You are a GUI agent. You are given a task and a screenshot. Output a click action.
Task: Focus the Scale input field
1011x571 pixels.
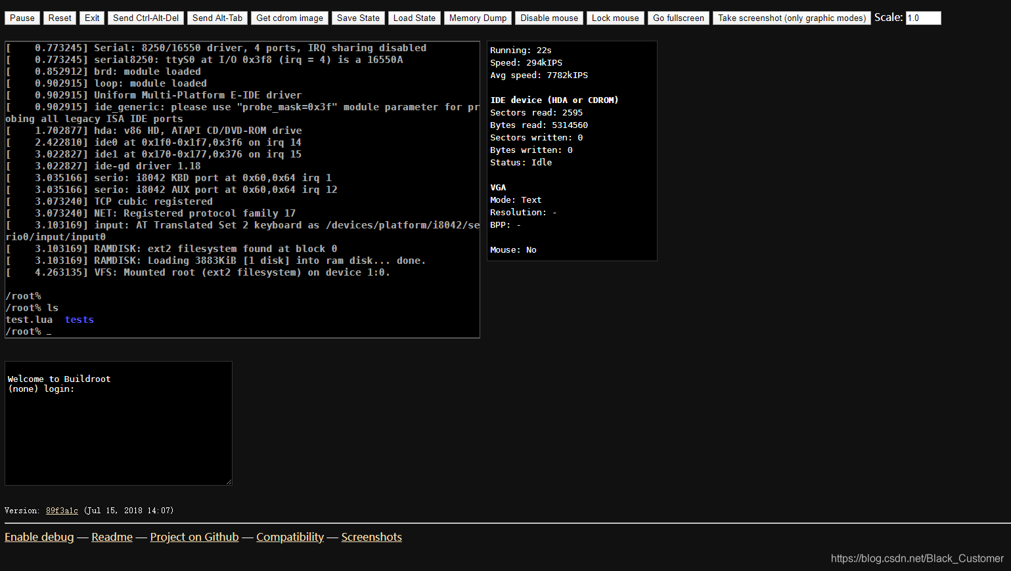click(x=923, y=18)
